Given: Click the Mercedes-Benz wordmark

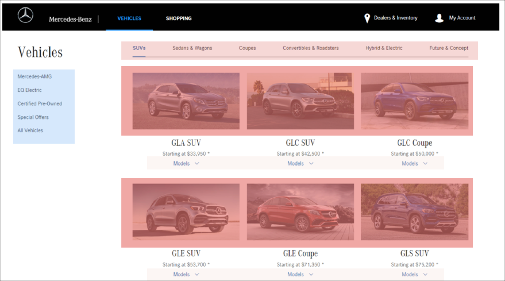Looking at the screenshot, I should coord(70,19).
